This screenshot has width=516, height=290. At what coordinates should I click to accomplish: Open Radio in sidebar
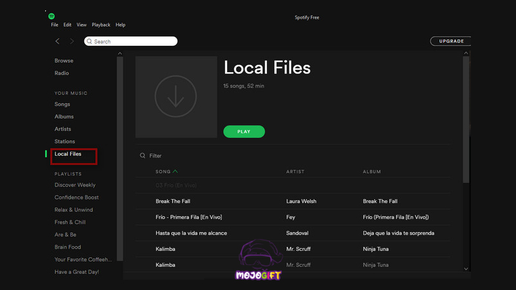coord(61,73)
